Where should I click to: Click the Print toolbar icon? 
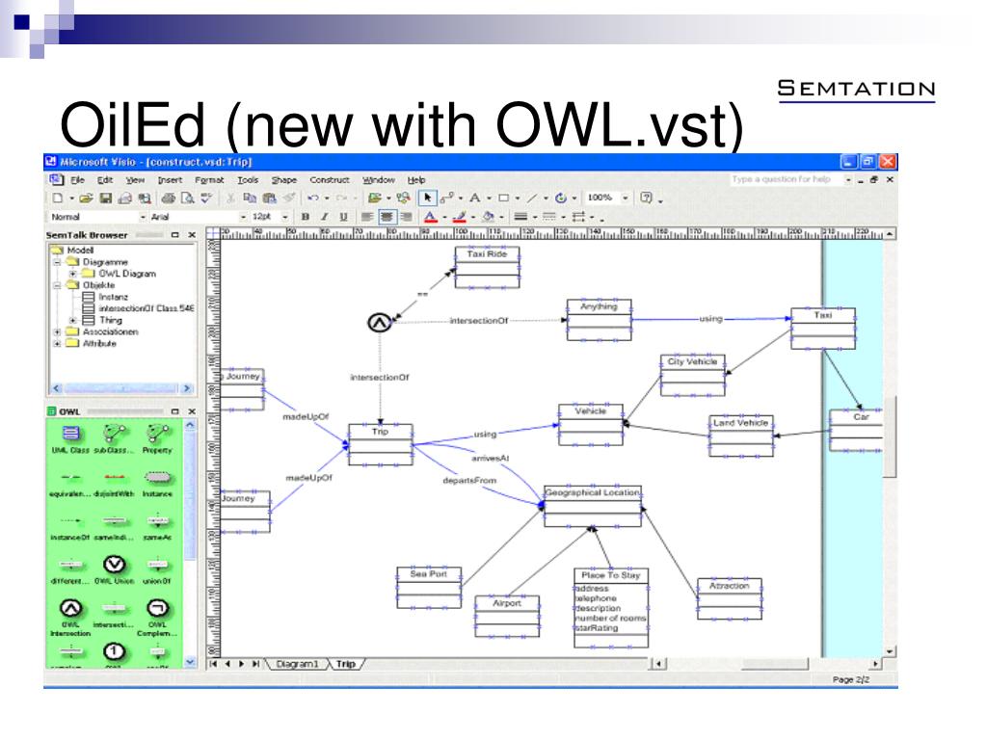(x=168, y=198)
